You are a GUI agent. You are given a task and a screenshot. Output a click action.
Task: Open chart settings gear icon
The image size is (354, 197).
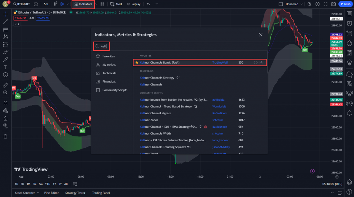(x=317, y=4)
